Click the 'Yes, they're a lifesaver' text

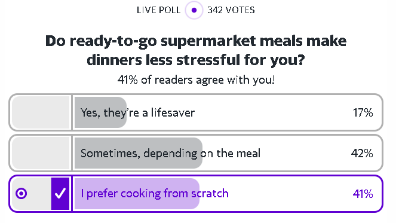point(137,113)
